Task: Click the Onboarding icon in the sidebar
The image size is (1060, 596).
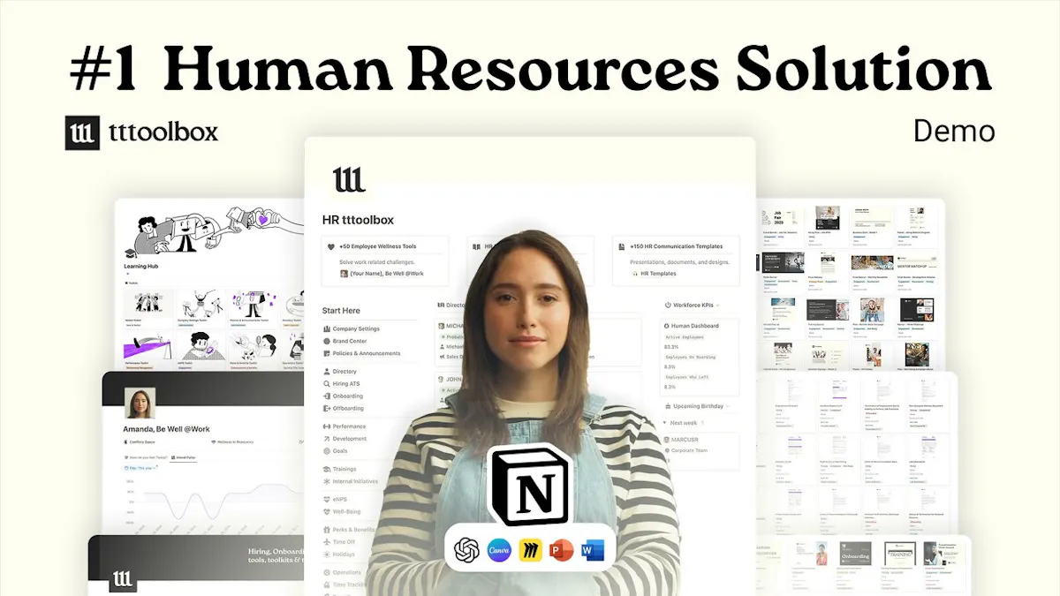Action: tap(326, 396)
